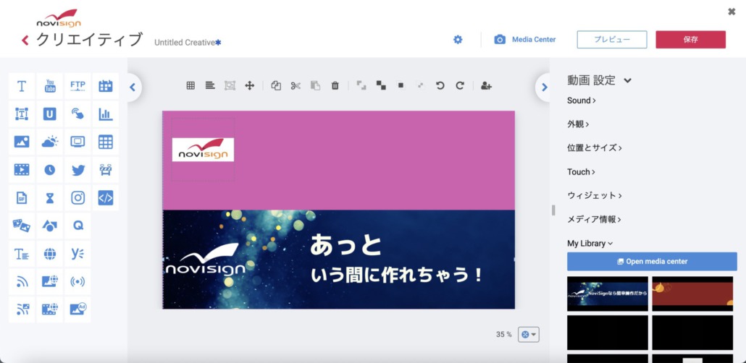Collapse the My Library section
746x363 pixels.
(590, 243)
